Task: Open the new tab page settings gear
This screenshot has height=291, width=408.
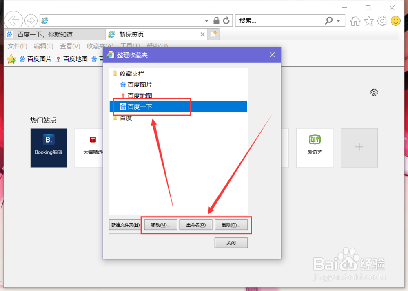Action: [x=374, y=92]
